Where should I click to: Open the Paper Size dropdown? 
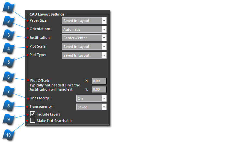84,21
